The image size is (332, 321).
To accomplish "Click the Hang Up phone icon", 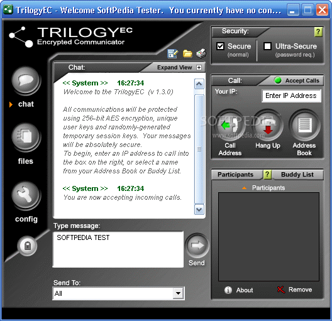I will click(x=268, y=125).
